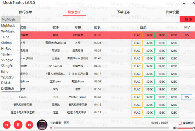Click the album cover thumbnail
The width and height of the screenshot is (195, 131).
coord(42,125)
